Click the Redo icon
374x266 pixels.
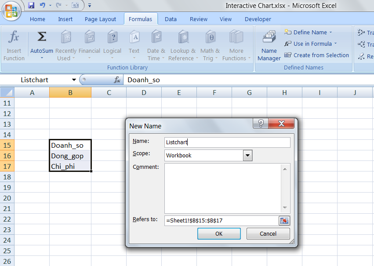[59, 5]
